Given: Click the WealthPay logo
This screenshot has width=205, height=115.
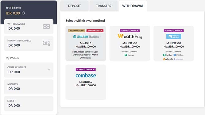Looking at the screenshot, I should coord(130,36).
